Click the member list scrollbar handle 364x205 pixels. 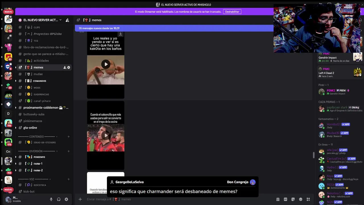tap(314, 155)
